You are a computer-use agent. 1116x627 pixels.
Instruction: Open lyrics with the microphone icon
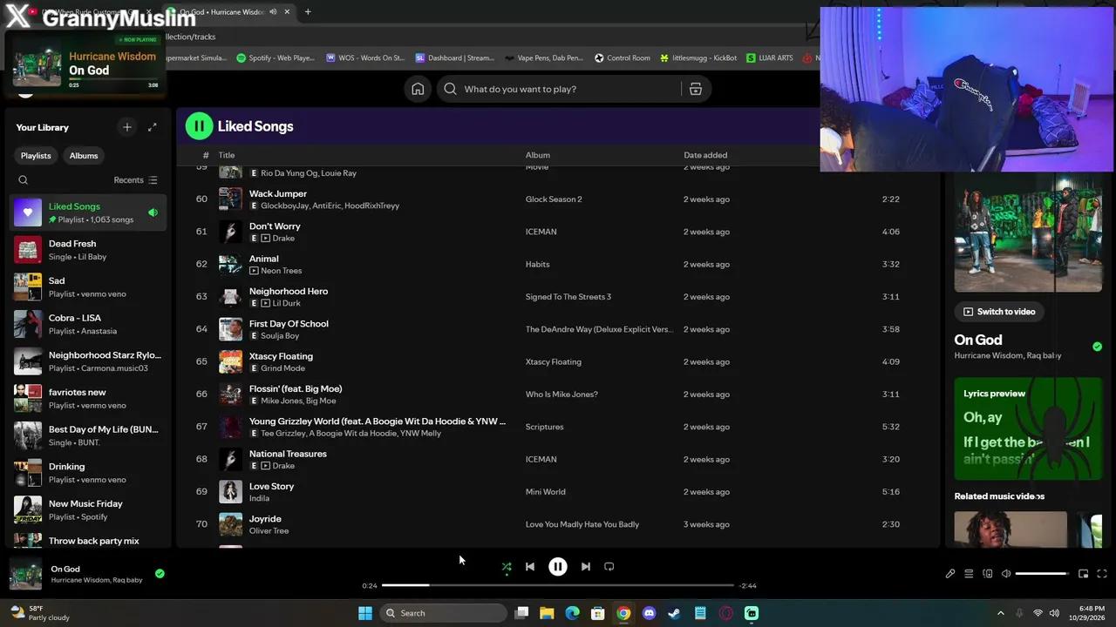click(950, 574)
